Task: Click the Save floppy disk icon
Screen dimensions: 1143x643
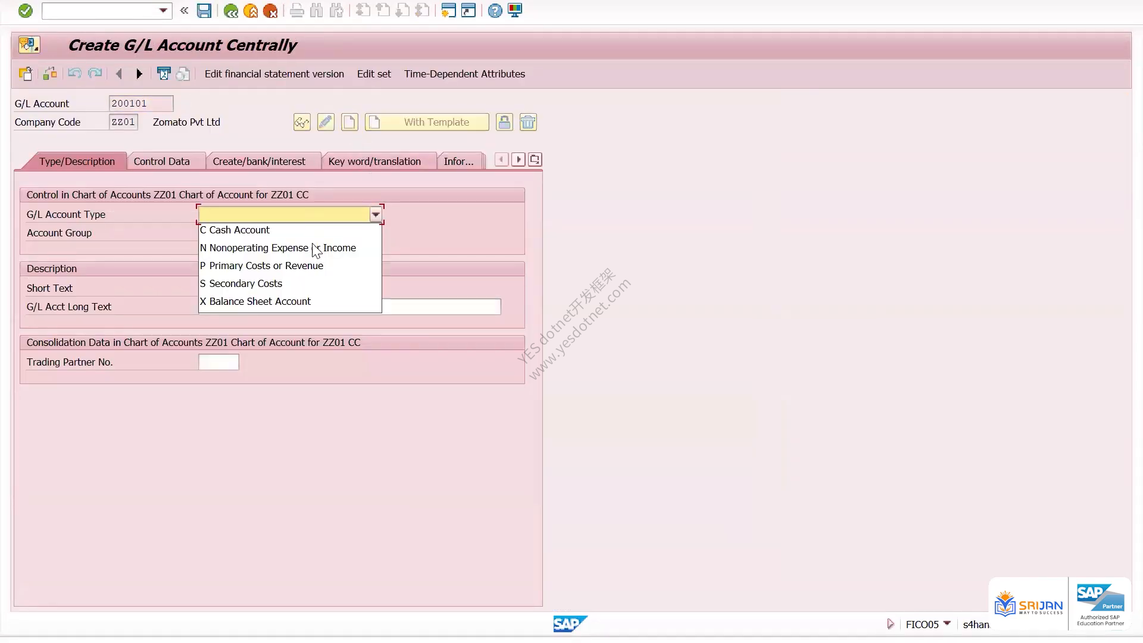Action: 204,11
